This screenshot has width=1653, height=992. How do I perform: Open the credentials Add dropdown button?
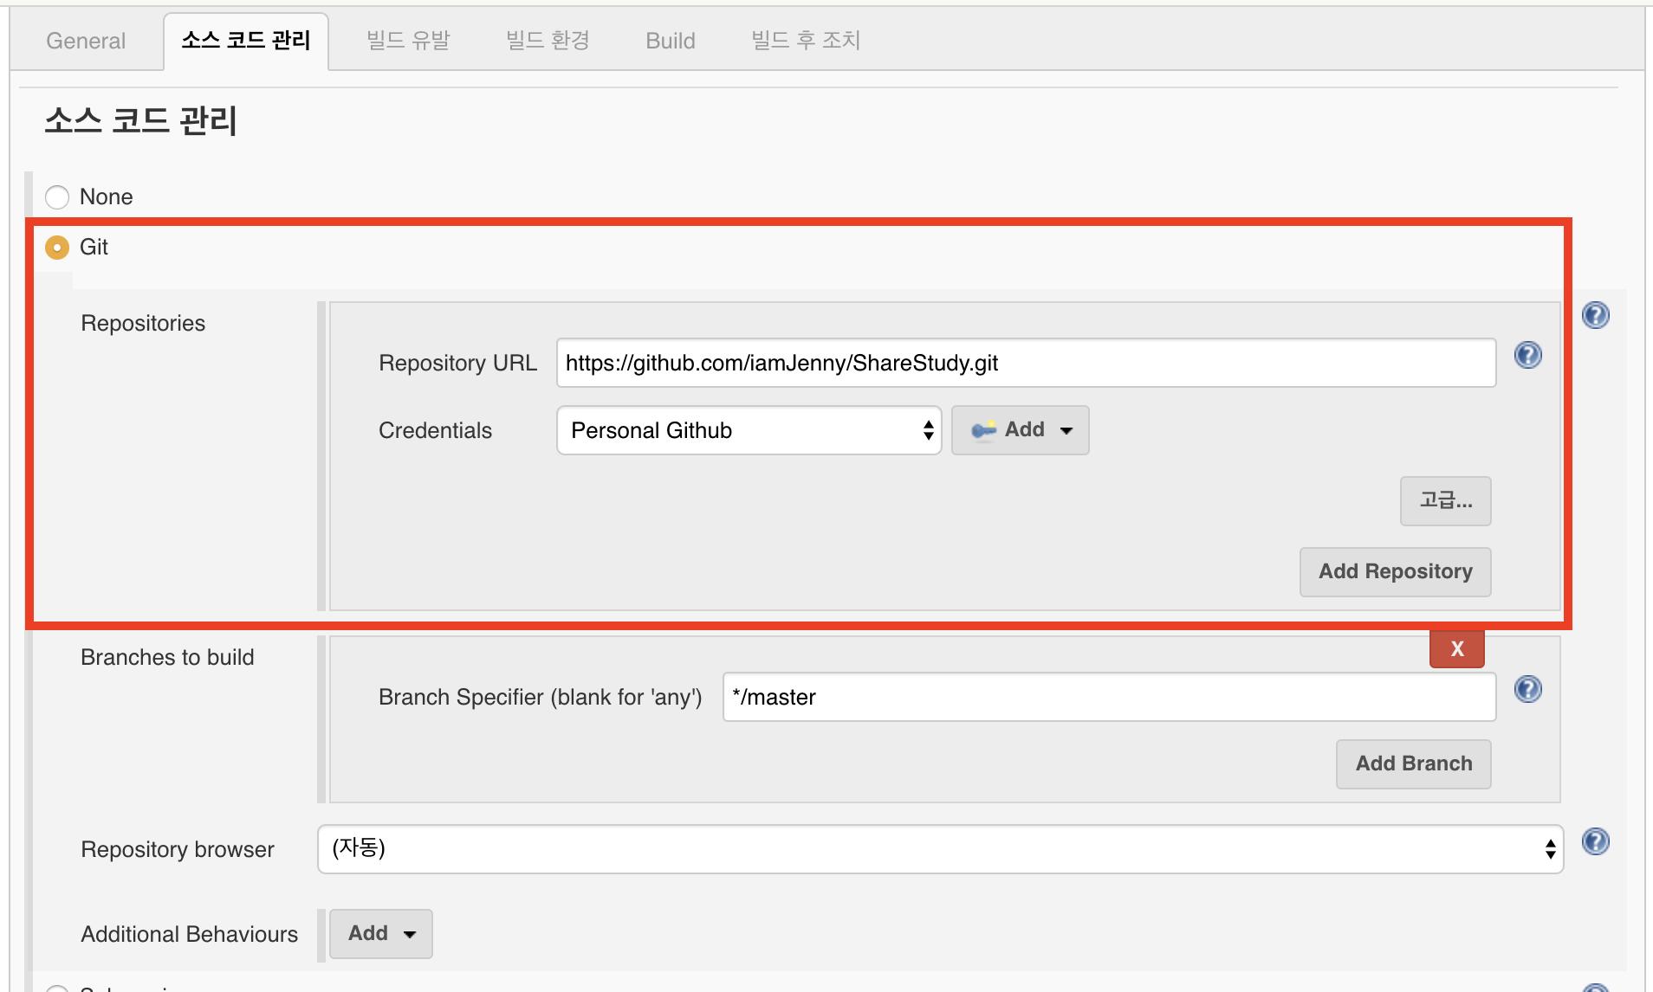coord(1020,430)
